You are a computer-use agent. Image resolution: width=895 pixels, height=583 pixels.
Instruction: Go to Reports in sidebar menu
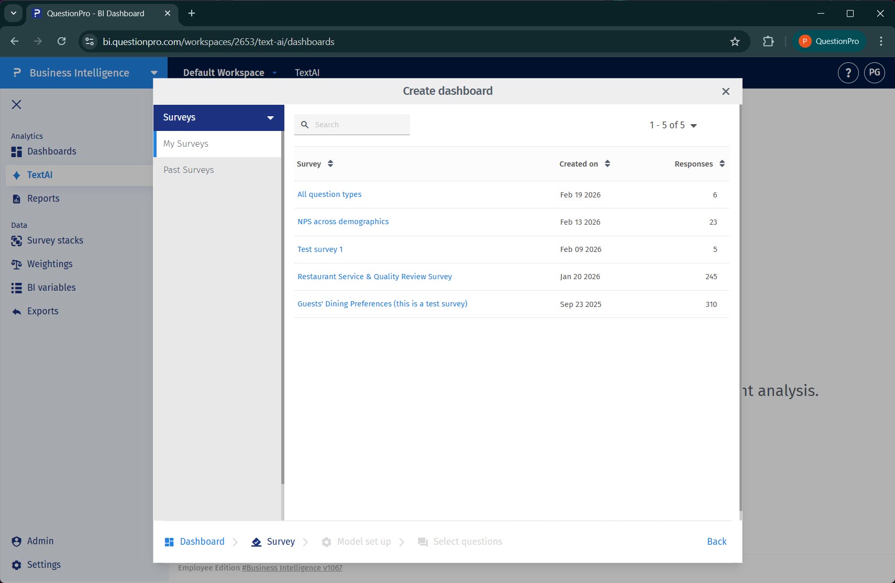point(43,199)
